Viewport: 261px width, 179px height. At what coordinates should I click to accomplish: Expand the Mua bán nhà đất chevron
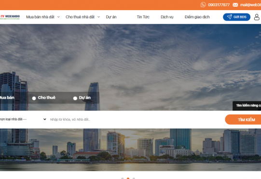tap(58, 17)
